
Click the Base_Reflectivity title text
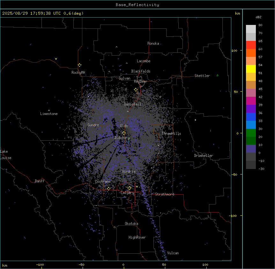tap(137, 5)
